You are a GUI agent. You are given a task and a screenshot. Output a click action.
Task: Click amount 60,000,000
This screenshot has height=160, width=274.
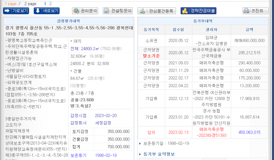(x=250, y=71)
